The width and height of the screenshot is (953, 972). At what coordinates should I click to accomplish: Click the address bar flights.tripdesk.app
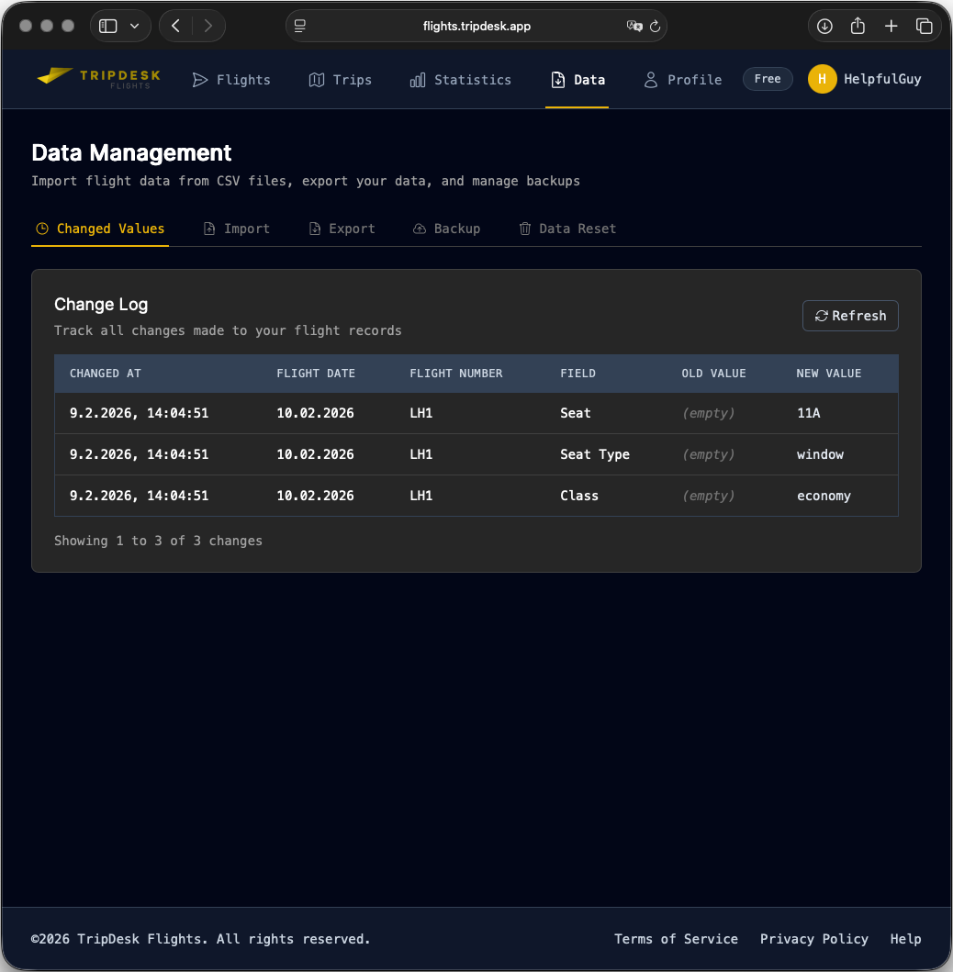tap(476, 26)
